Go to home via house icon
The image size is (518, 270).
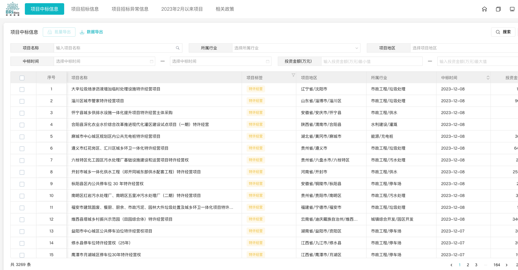tap(484, 9)
